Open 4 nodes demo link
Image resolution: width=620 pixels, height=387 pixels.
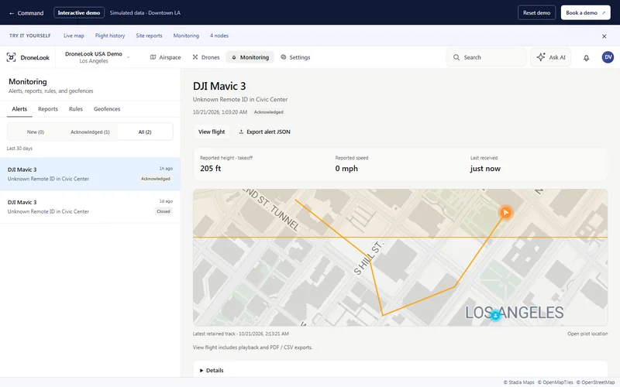coord(219,36)
